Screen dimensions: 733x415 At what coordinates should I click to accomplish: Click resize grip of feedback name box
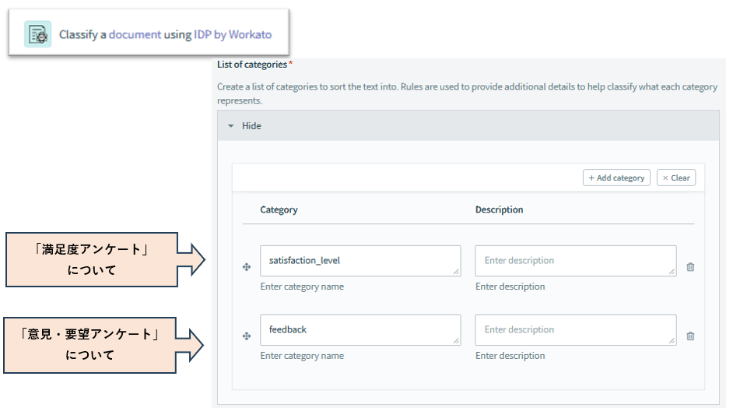(456, 341)
